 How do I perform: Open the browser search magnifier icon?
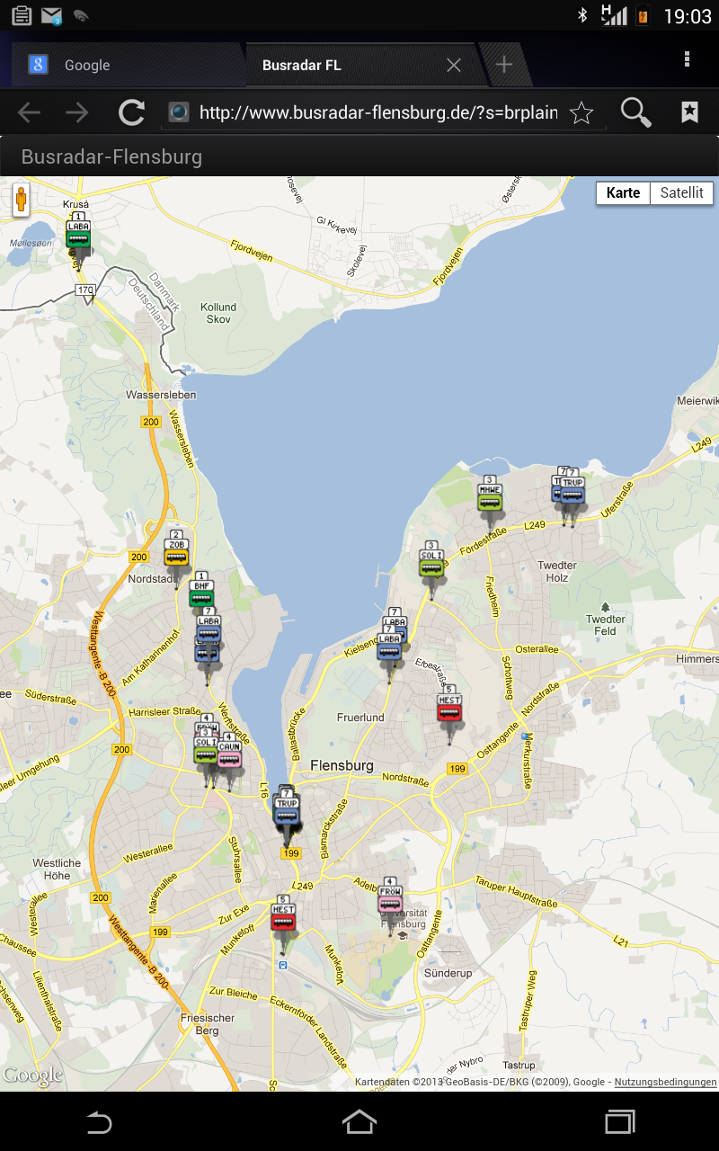click(x=635, y=112)
